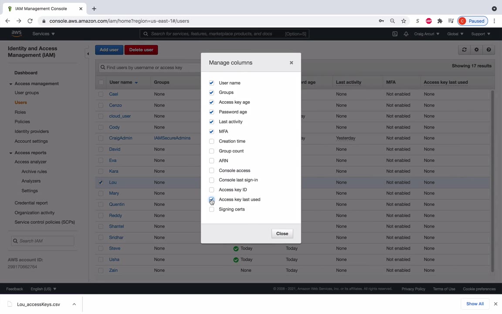
Task: Open the IAMSecureAdmins group link
Action: (172, 138)
